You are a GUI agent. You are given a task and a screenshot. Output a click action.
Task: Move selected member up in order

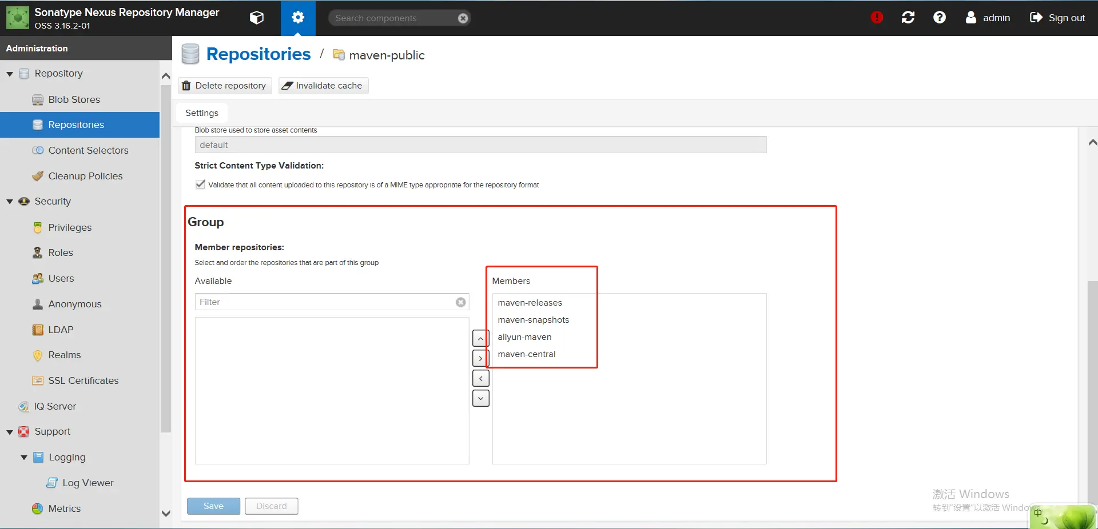481,339
